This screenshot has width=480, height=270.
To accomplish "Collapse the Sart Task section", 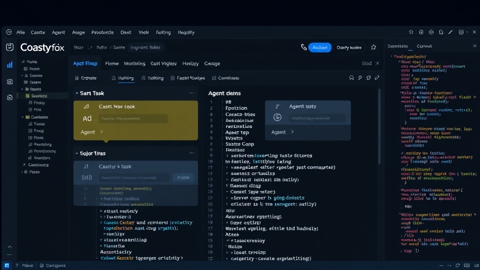I will (x=77, y=93).
